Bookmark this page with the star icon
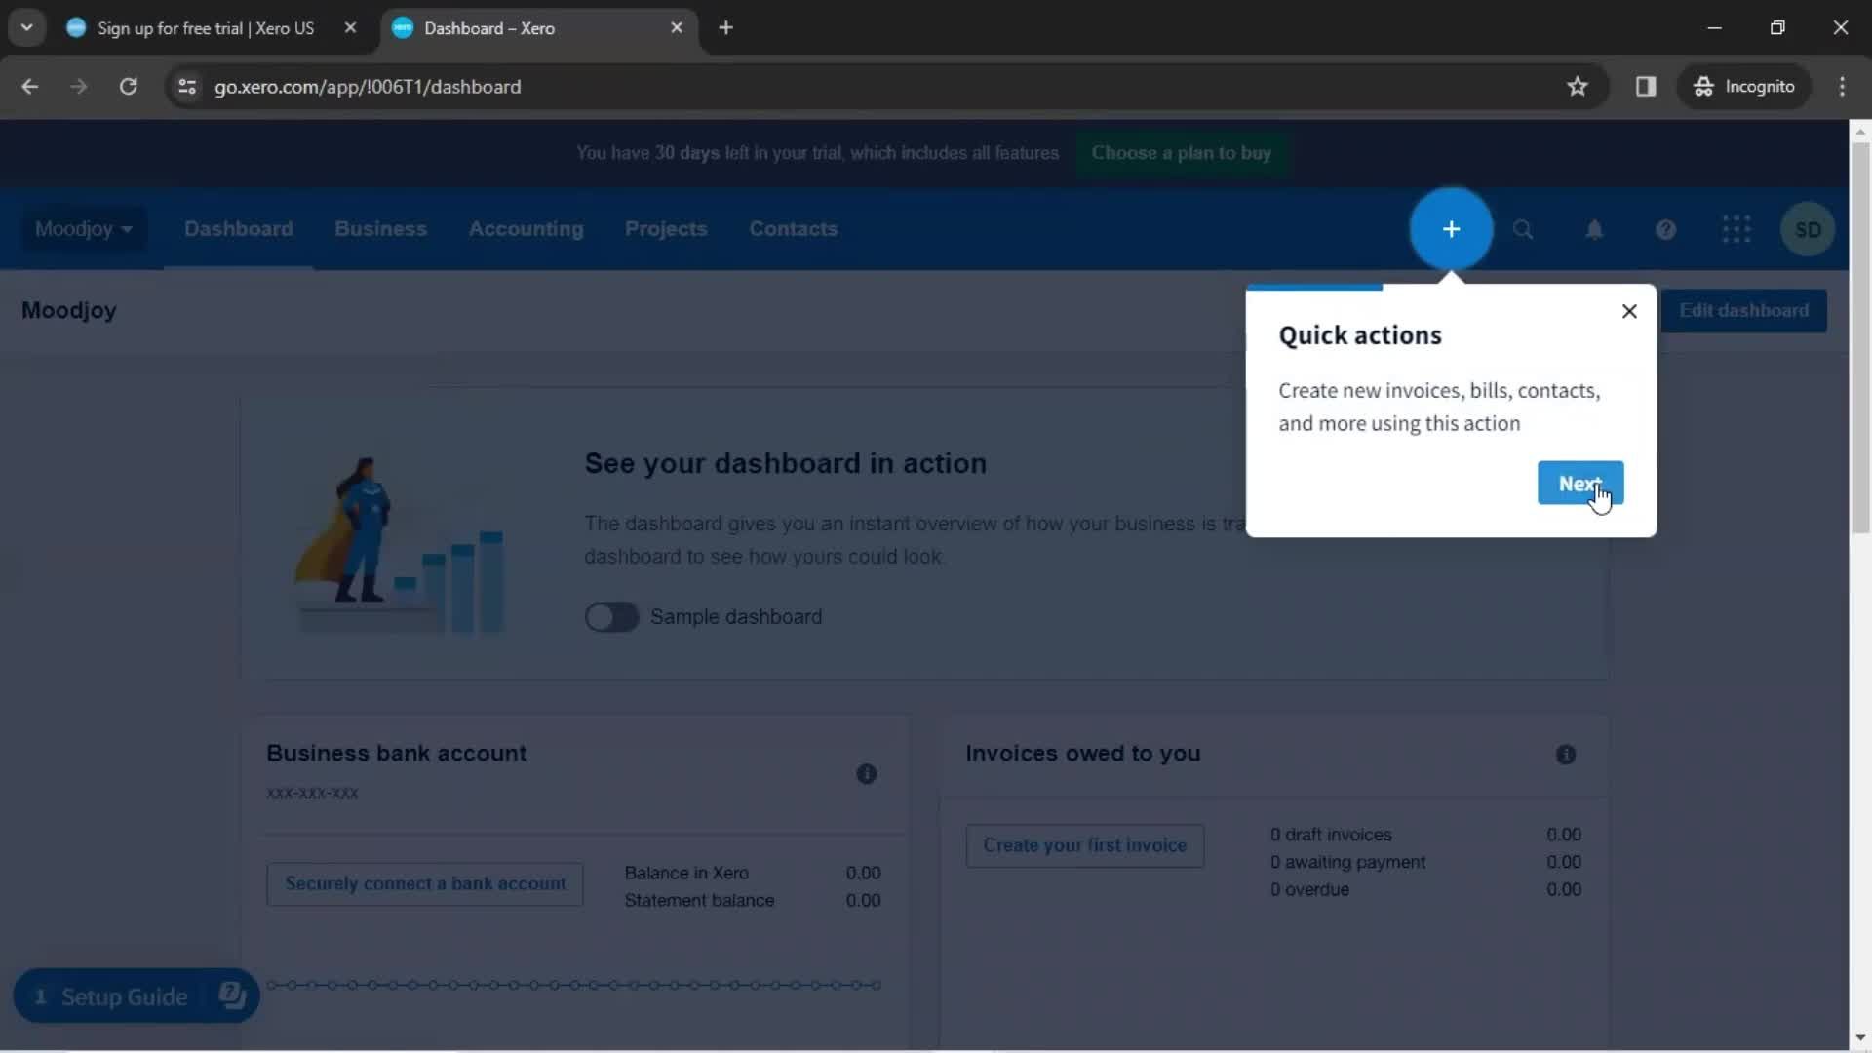Image resolution: width=1872 pixels, height=1053 pixels. (1578, 87)
